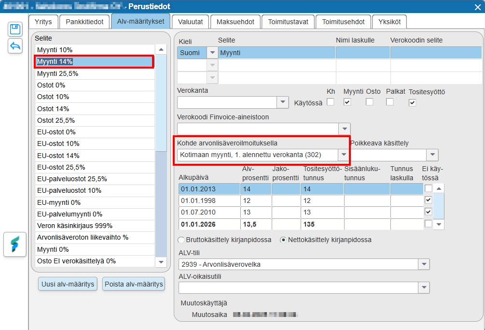The width and height of the screenshot is (485, 330).
Task: Click the 01.01.2026 Alkupäivä cell
Action: coord(209,224)
